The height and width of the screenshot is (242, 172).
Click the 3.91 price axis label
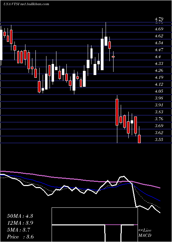coord(159,105)
